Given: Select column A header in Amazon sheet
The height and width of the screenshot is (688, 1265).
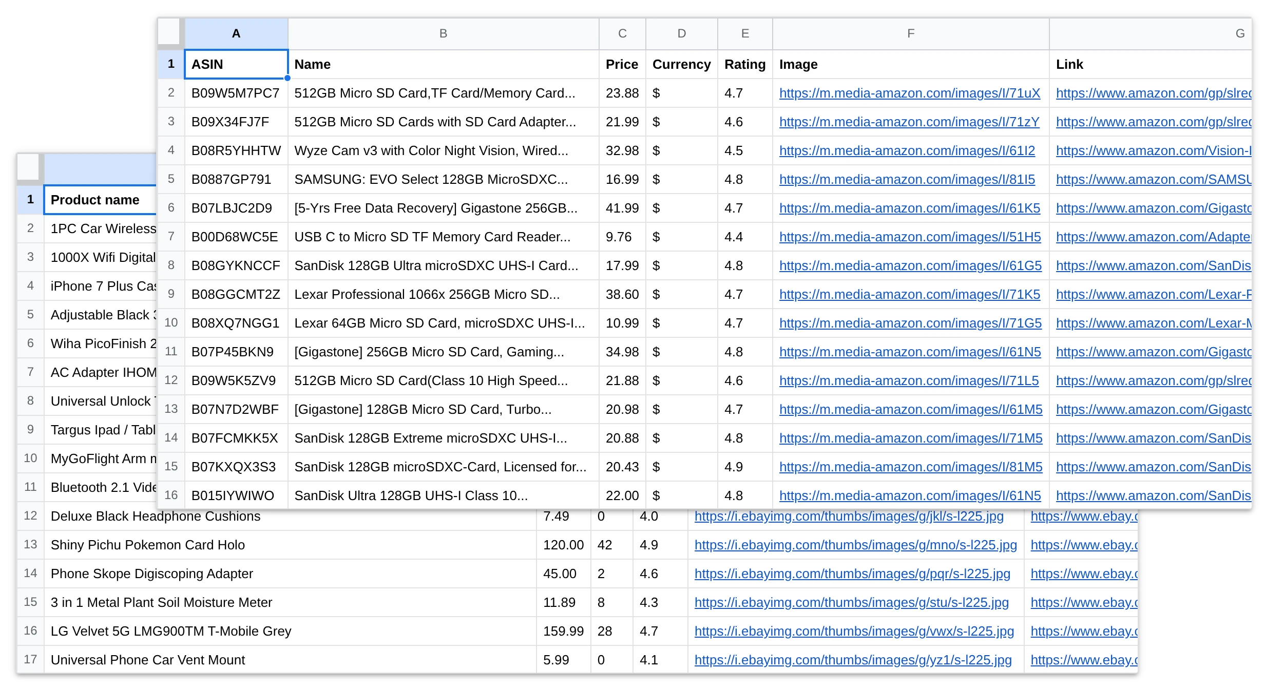Looking at the screenshot, I should point(236,33).
